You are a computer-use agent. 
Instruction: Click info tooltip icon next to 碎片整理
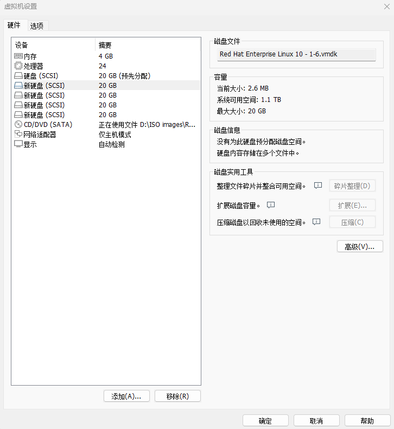[318, 185]
